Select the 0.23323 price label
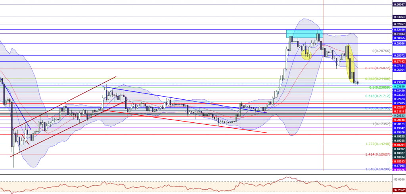Screen dimensions: 406x194 pyautogui.click(x=399, y=94)
